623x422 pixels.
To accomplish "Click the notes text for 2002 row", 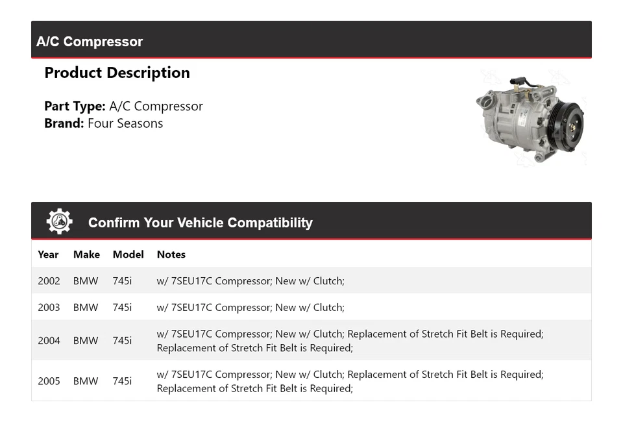I will [250, 281].
